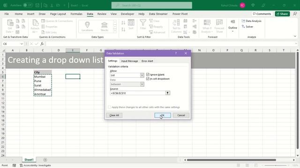The image size is (300, 168).
Task: Click the Flash Fill icon
Action: pyautogui.click(x=186, y=21)
